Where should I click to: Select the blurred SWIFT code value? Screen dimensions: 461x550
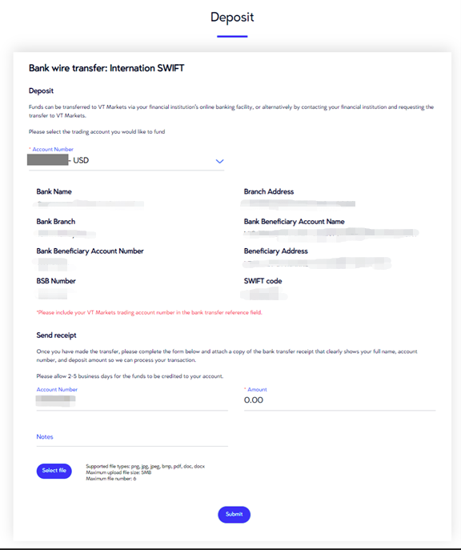(263, 294)
